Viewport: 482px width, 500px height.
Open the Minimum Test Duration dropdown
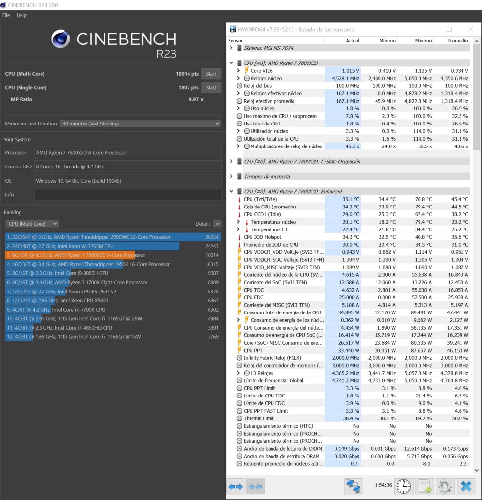point(140,124)
